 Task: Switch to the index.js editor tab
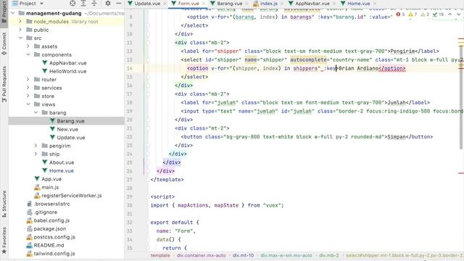coord(268,4)
